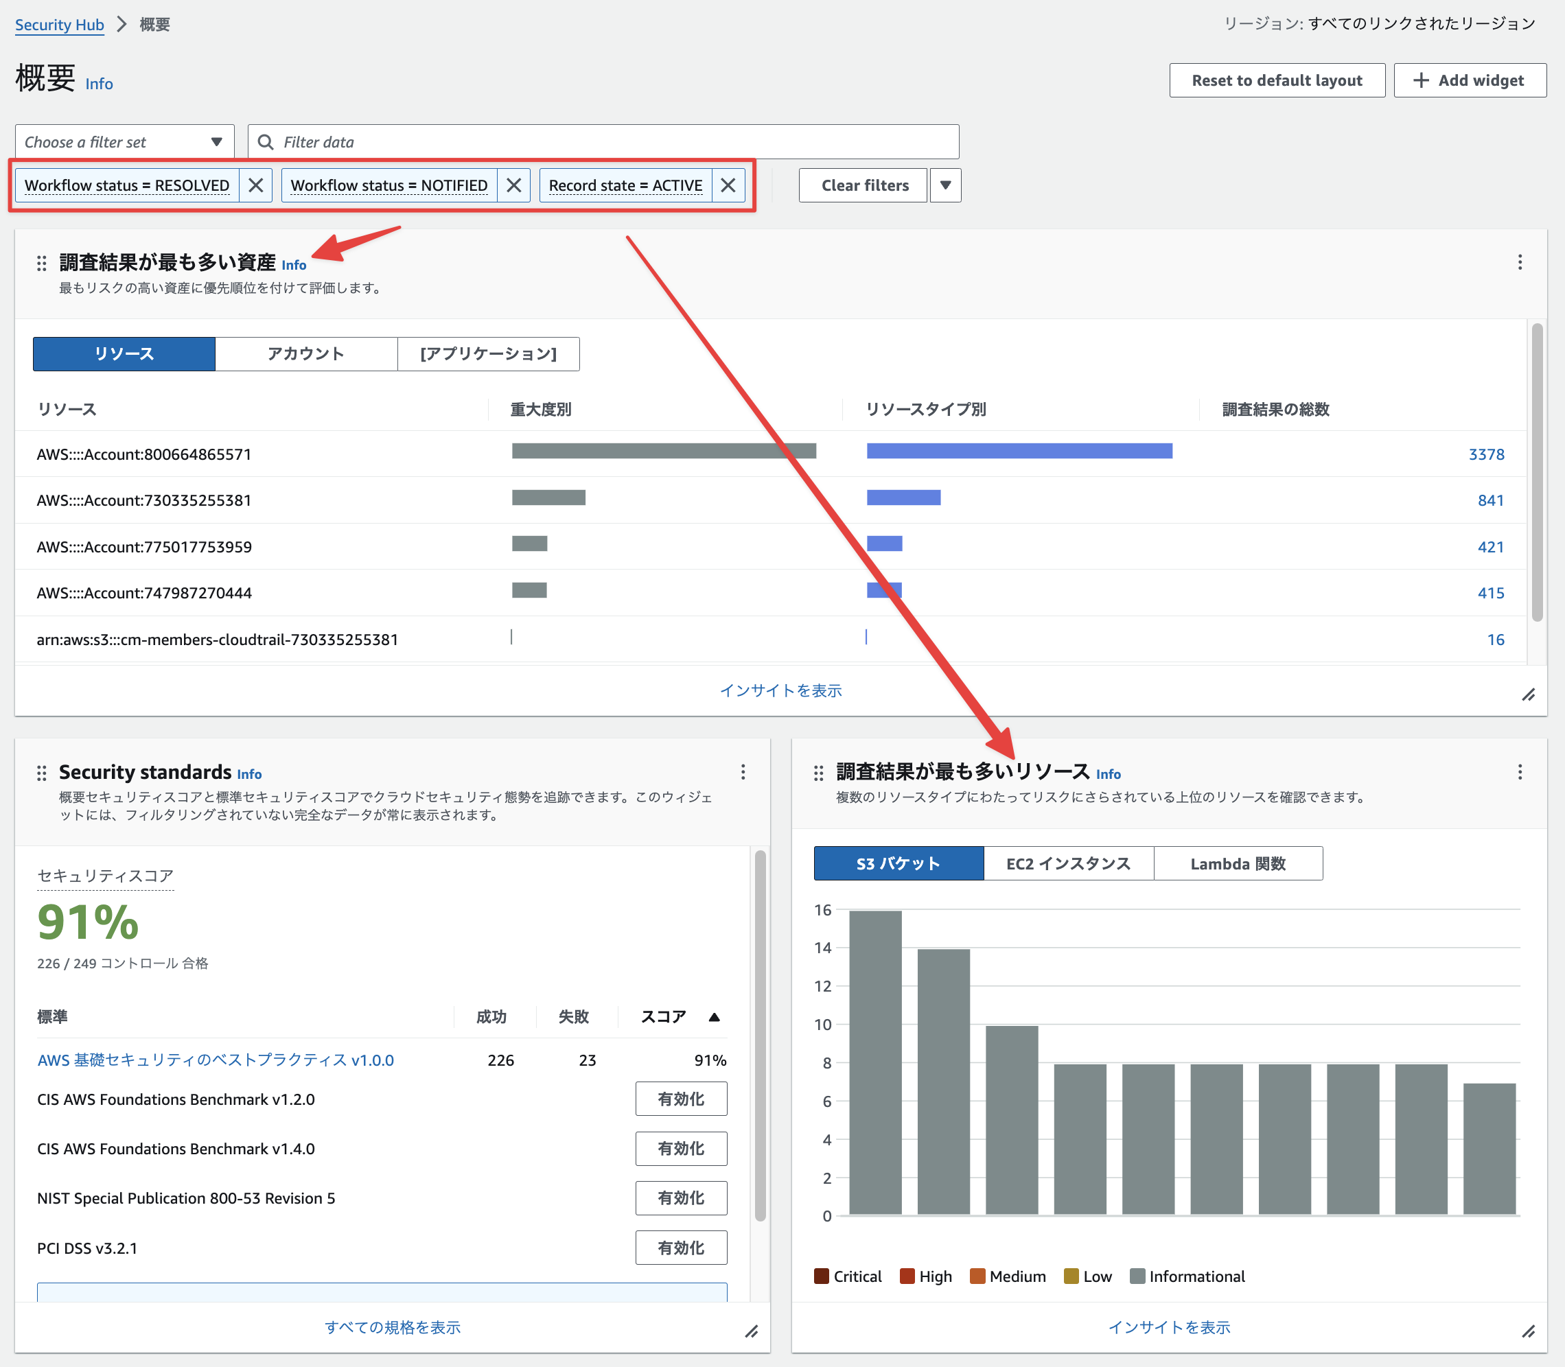Open options menu of Security standards widget
The height and width of the screenshot is (1367, 1565).
743,772
